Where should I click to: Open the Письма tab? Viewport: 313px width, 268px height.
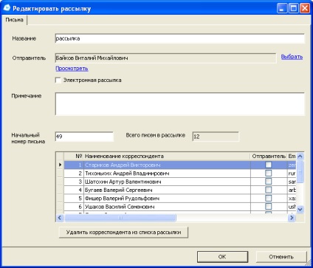click(14, 20)
